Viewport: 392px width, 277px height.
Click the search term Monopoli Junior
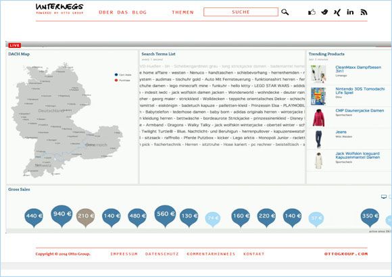coord(273,138)
